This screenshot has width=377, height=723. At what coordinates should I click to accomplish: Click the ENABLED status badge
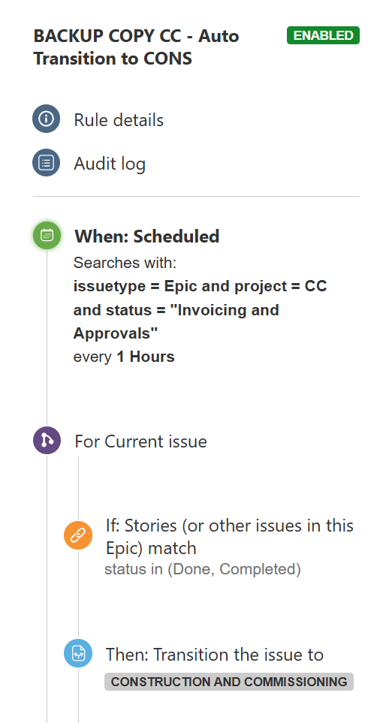[x=323, y=35]
